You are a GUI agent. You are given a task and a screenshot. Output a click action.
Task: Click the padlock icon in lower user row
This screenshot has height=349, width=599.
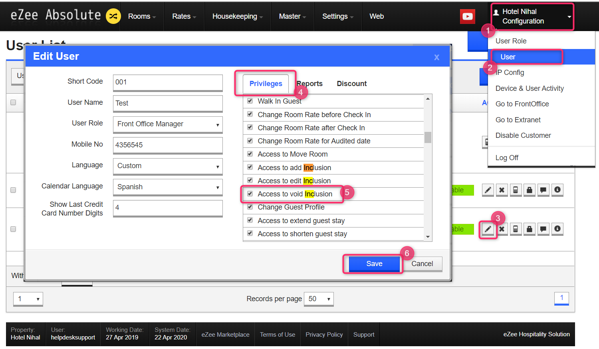[530, 229]
